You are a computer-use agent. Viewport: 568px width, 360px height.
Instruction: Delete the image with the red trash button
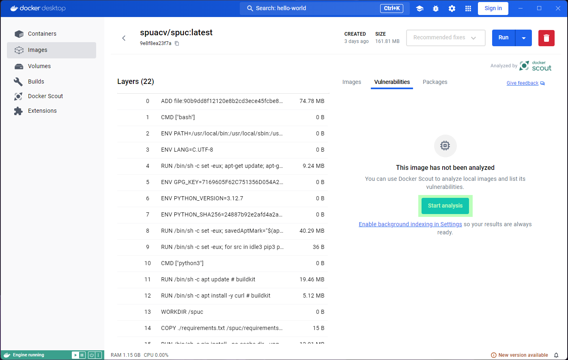(x=546, y=38)
